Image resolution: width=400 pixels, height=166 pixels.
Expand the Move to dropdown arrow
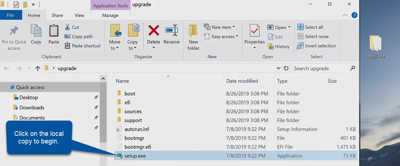click(118, 48)
